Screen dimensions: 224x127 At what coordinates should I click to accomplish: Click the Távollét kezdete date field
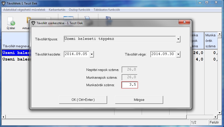click(x=77, y=54)
